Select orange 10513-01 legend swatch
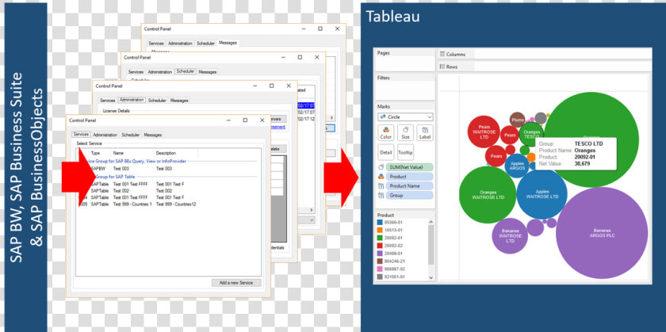The image size is (666, 332). pyautogui.click(x=380, y=230)
